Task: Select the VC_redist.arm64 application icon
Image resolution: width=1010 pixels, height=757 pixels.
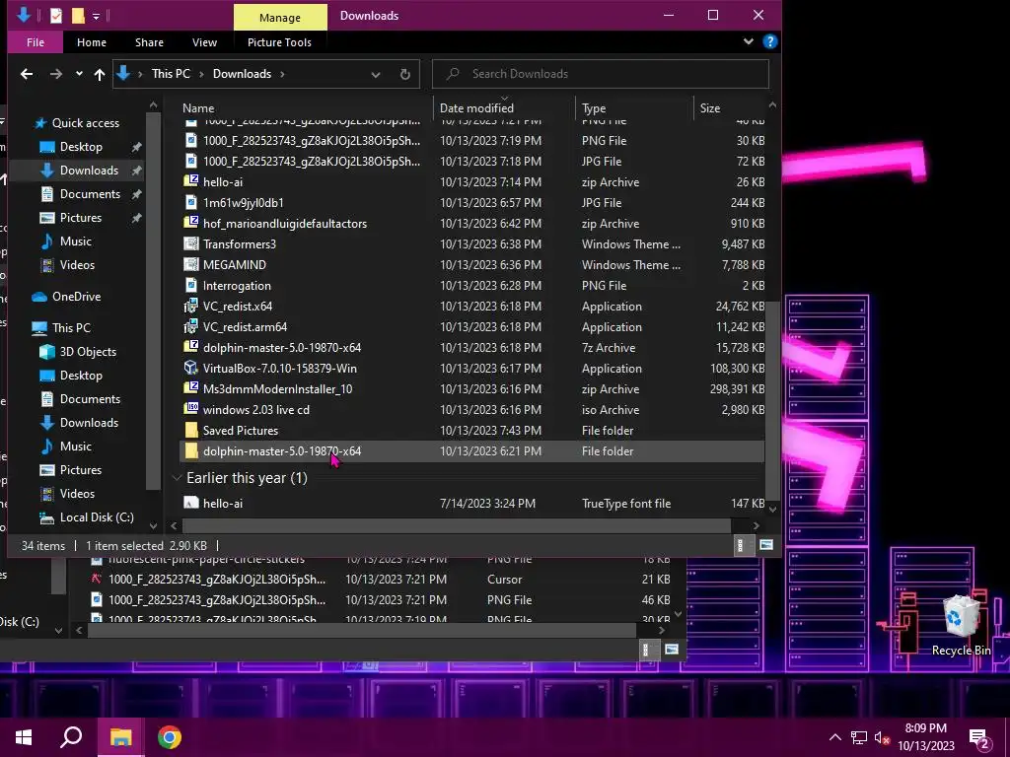Action: point(190,326)
